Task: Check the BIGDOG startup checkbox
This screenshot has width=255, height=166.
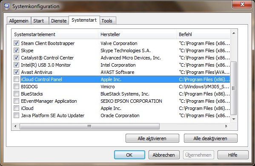Action: (x=16, y=87)
